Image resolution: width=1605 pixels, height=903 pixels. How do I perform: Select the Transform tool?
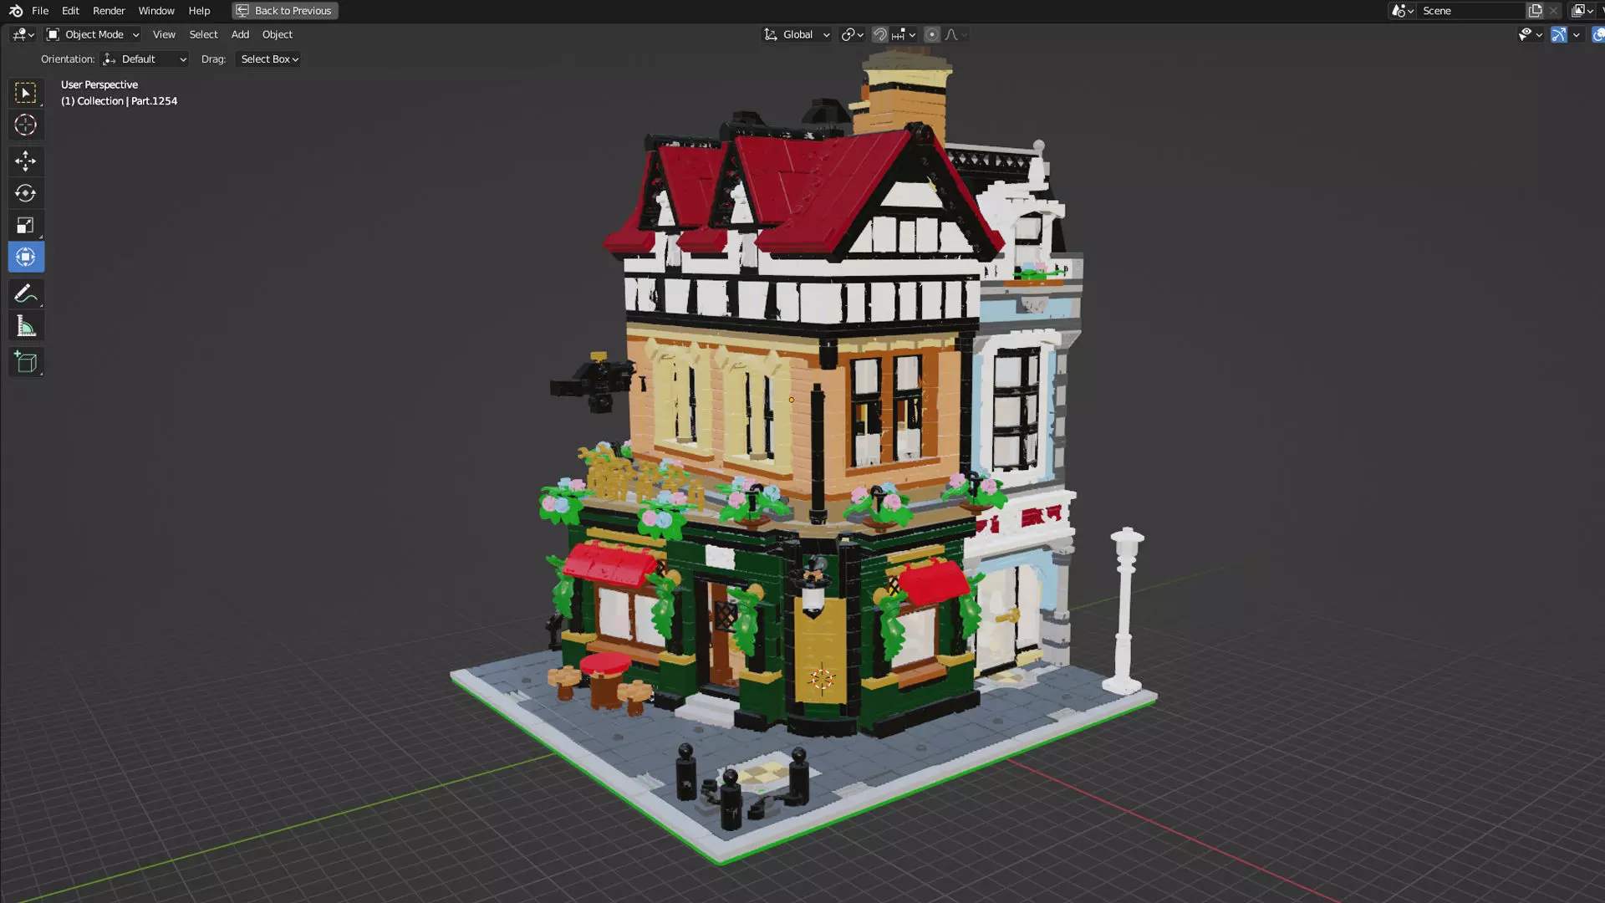[26, 258]
